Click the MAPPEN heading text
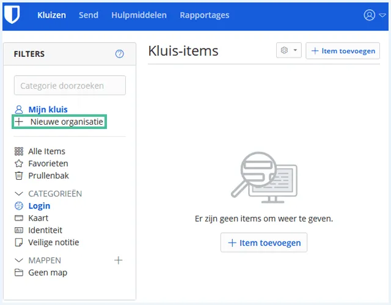The height and width of the screenshot is (305, 391). click(45, 260)
